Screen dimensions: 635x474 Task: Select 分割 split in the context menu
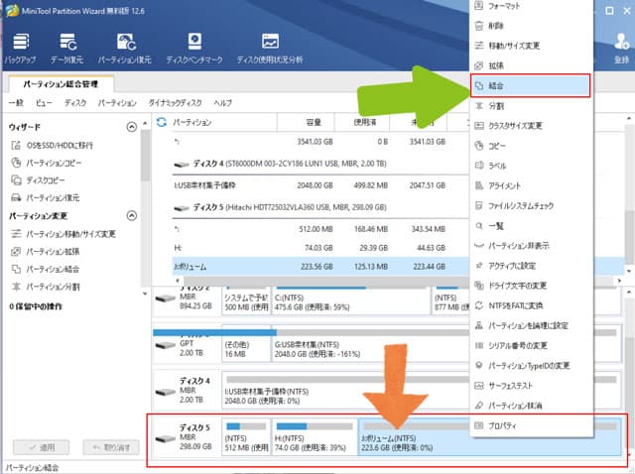click(532, 106)
